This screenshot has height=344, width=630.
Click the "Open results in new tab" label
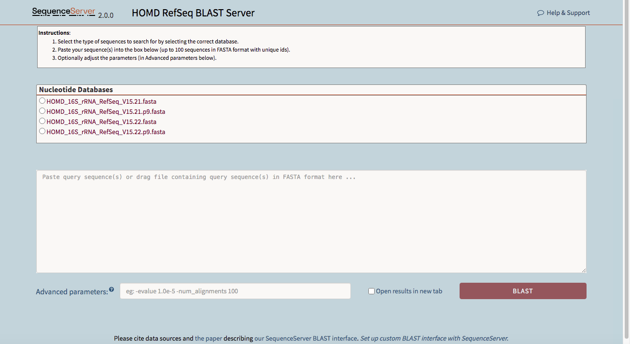(409, 291)
